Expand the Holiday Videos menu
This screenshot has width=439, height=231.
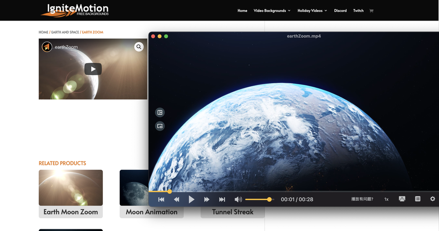[x=312, y=11]
